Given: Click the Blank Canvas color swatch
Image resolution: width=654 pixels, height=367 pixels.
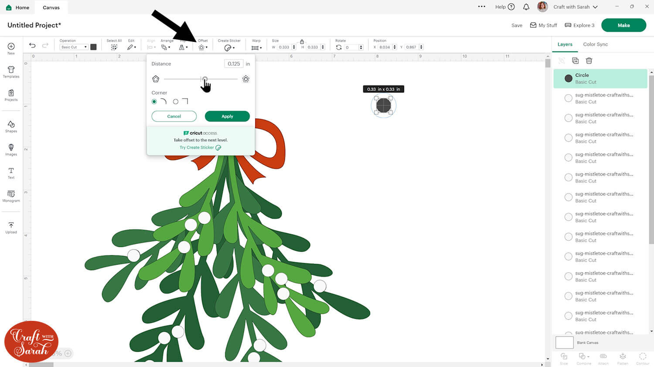Looking at the screenshot, I should pyautogui.click(x=564, y=343).
